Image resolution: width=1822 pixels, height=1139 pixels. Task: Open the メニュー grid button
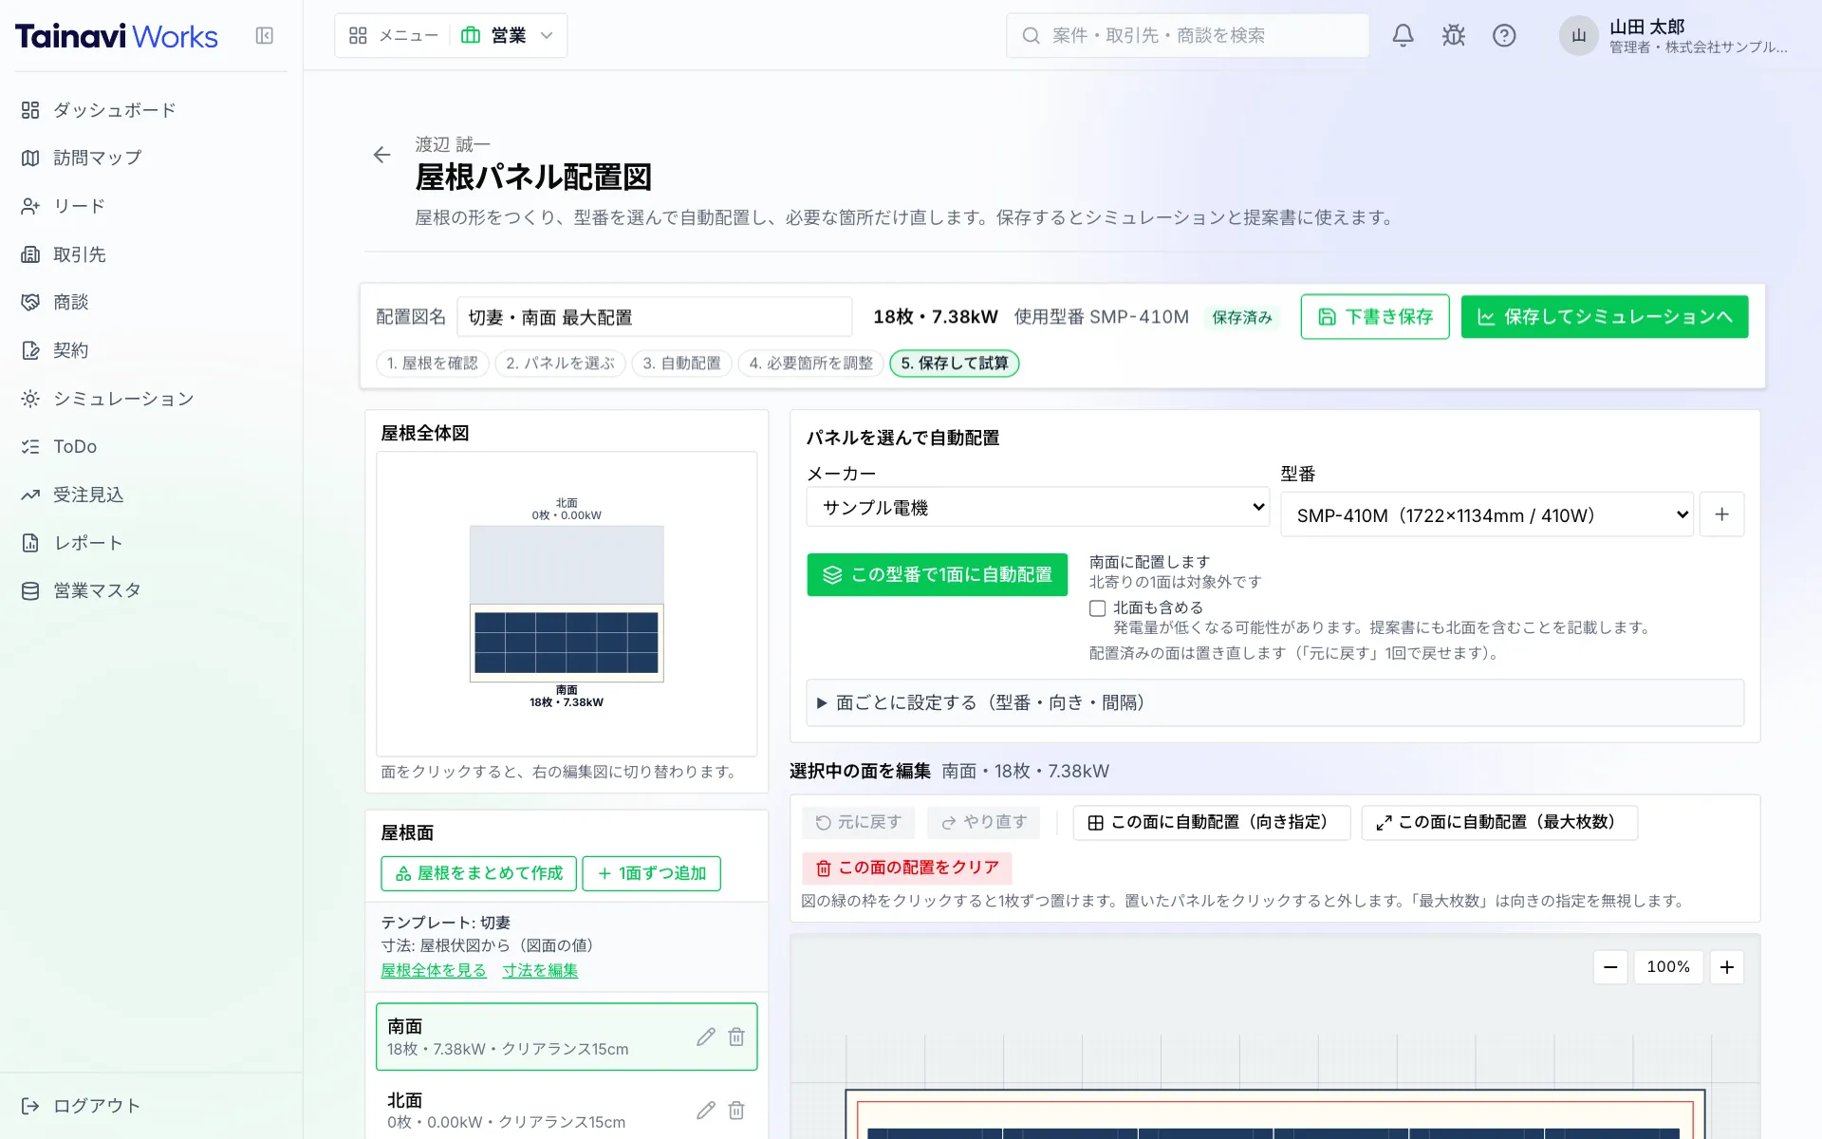click(x=393, y=35)
